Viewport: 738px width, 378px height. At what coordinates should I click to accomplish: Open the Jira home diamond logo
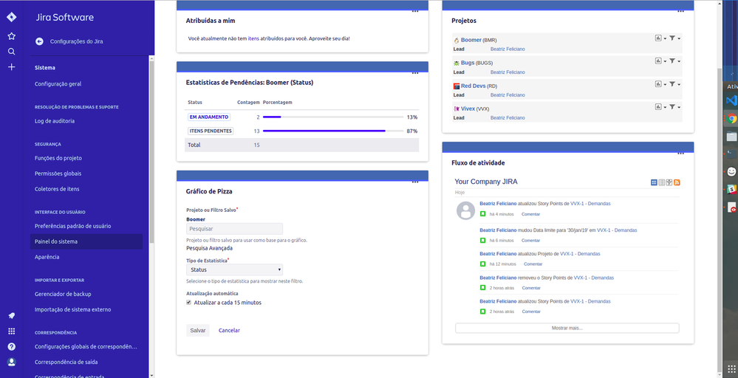click(x=11, y=17)
